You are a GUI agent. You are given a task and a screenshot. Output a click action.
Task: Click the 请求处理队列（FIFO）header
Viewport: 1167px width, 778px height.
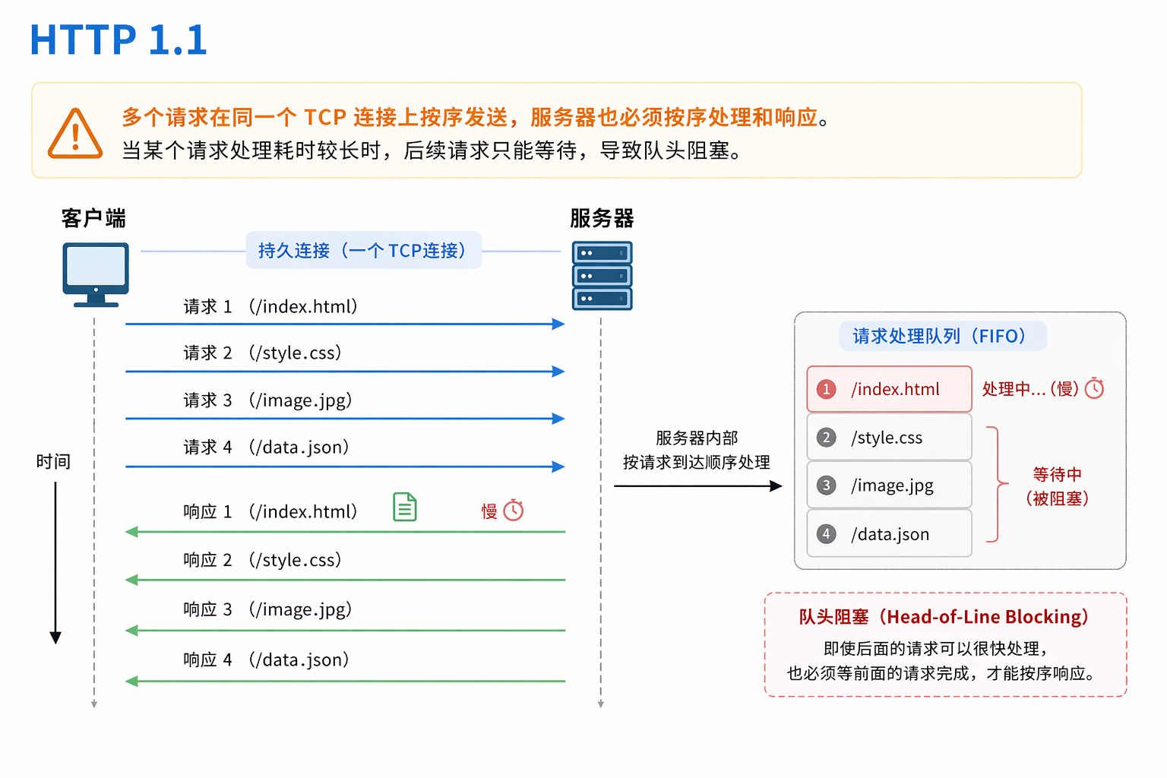click(942, 336)
